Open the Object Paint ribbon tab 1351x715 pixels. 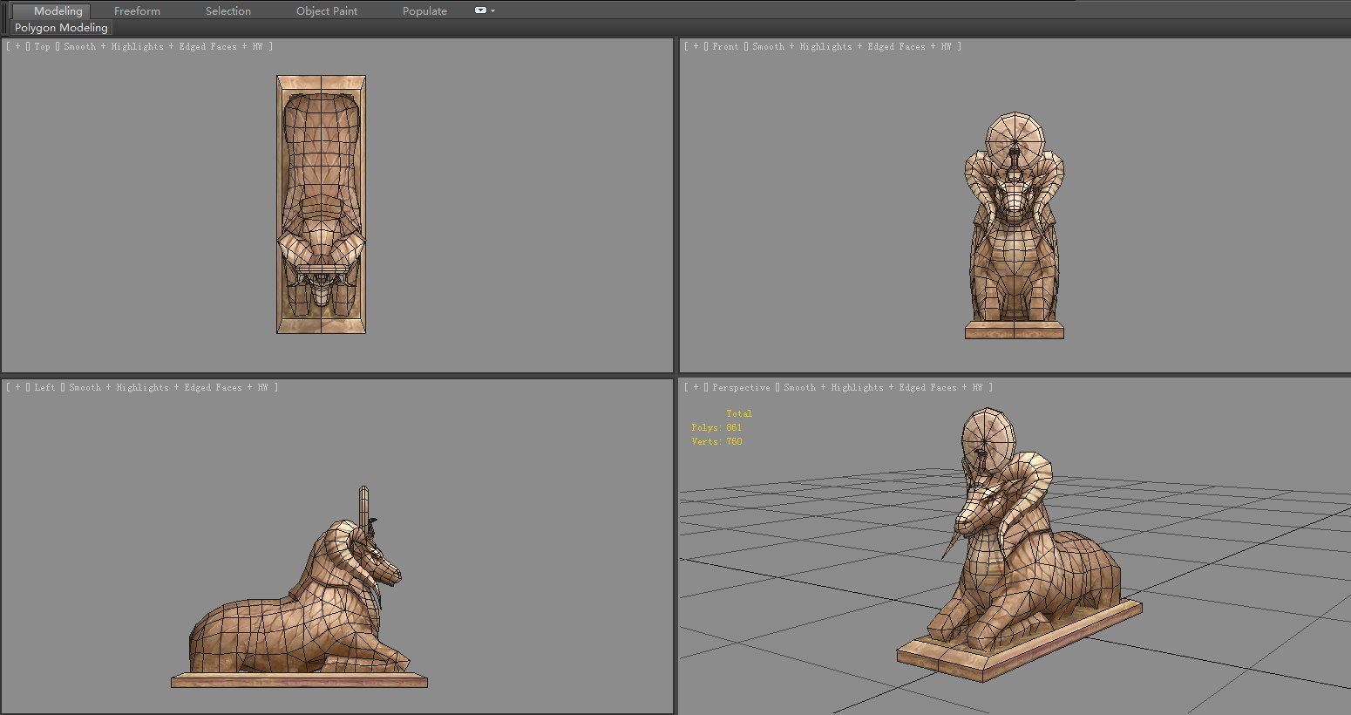pyautogui.click(x=327, y=11)
